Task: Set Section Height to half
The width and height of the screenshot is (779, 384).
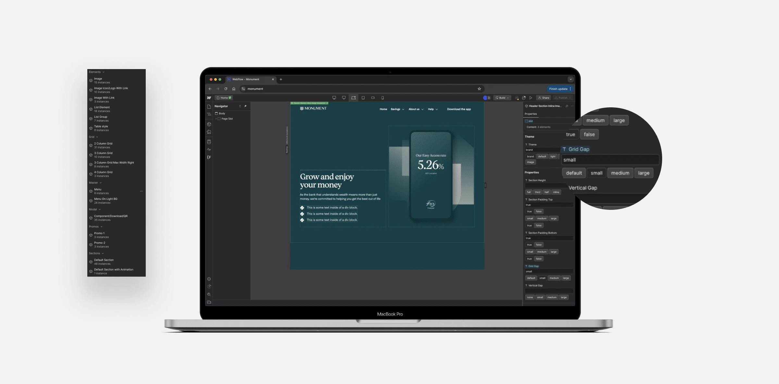Action: coord(547,192)
